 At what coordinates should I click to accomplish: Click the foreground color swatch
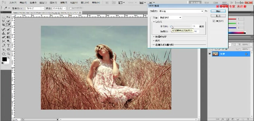click(x=4, y=60)
